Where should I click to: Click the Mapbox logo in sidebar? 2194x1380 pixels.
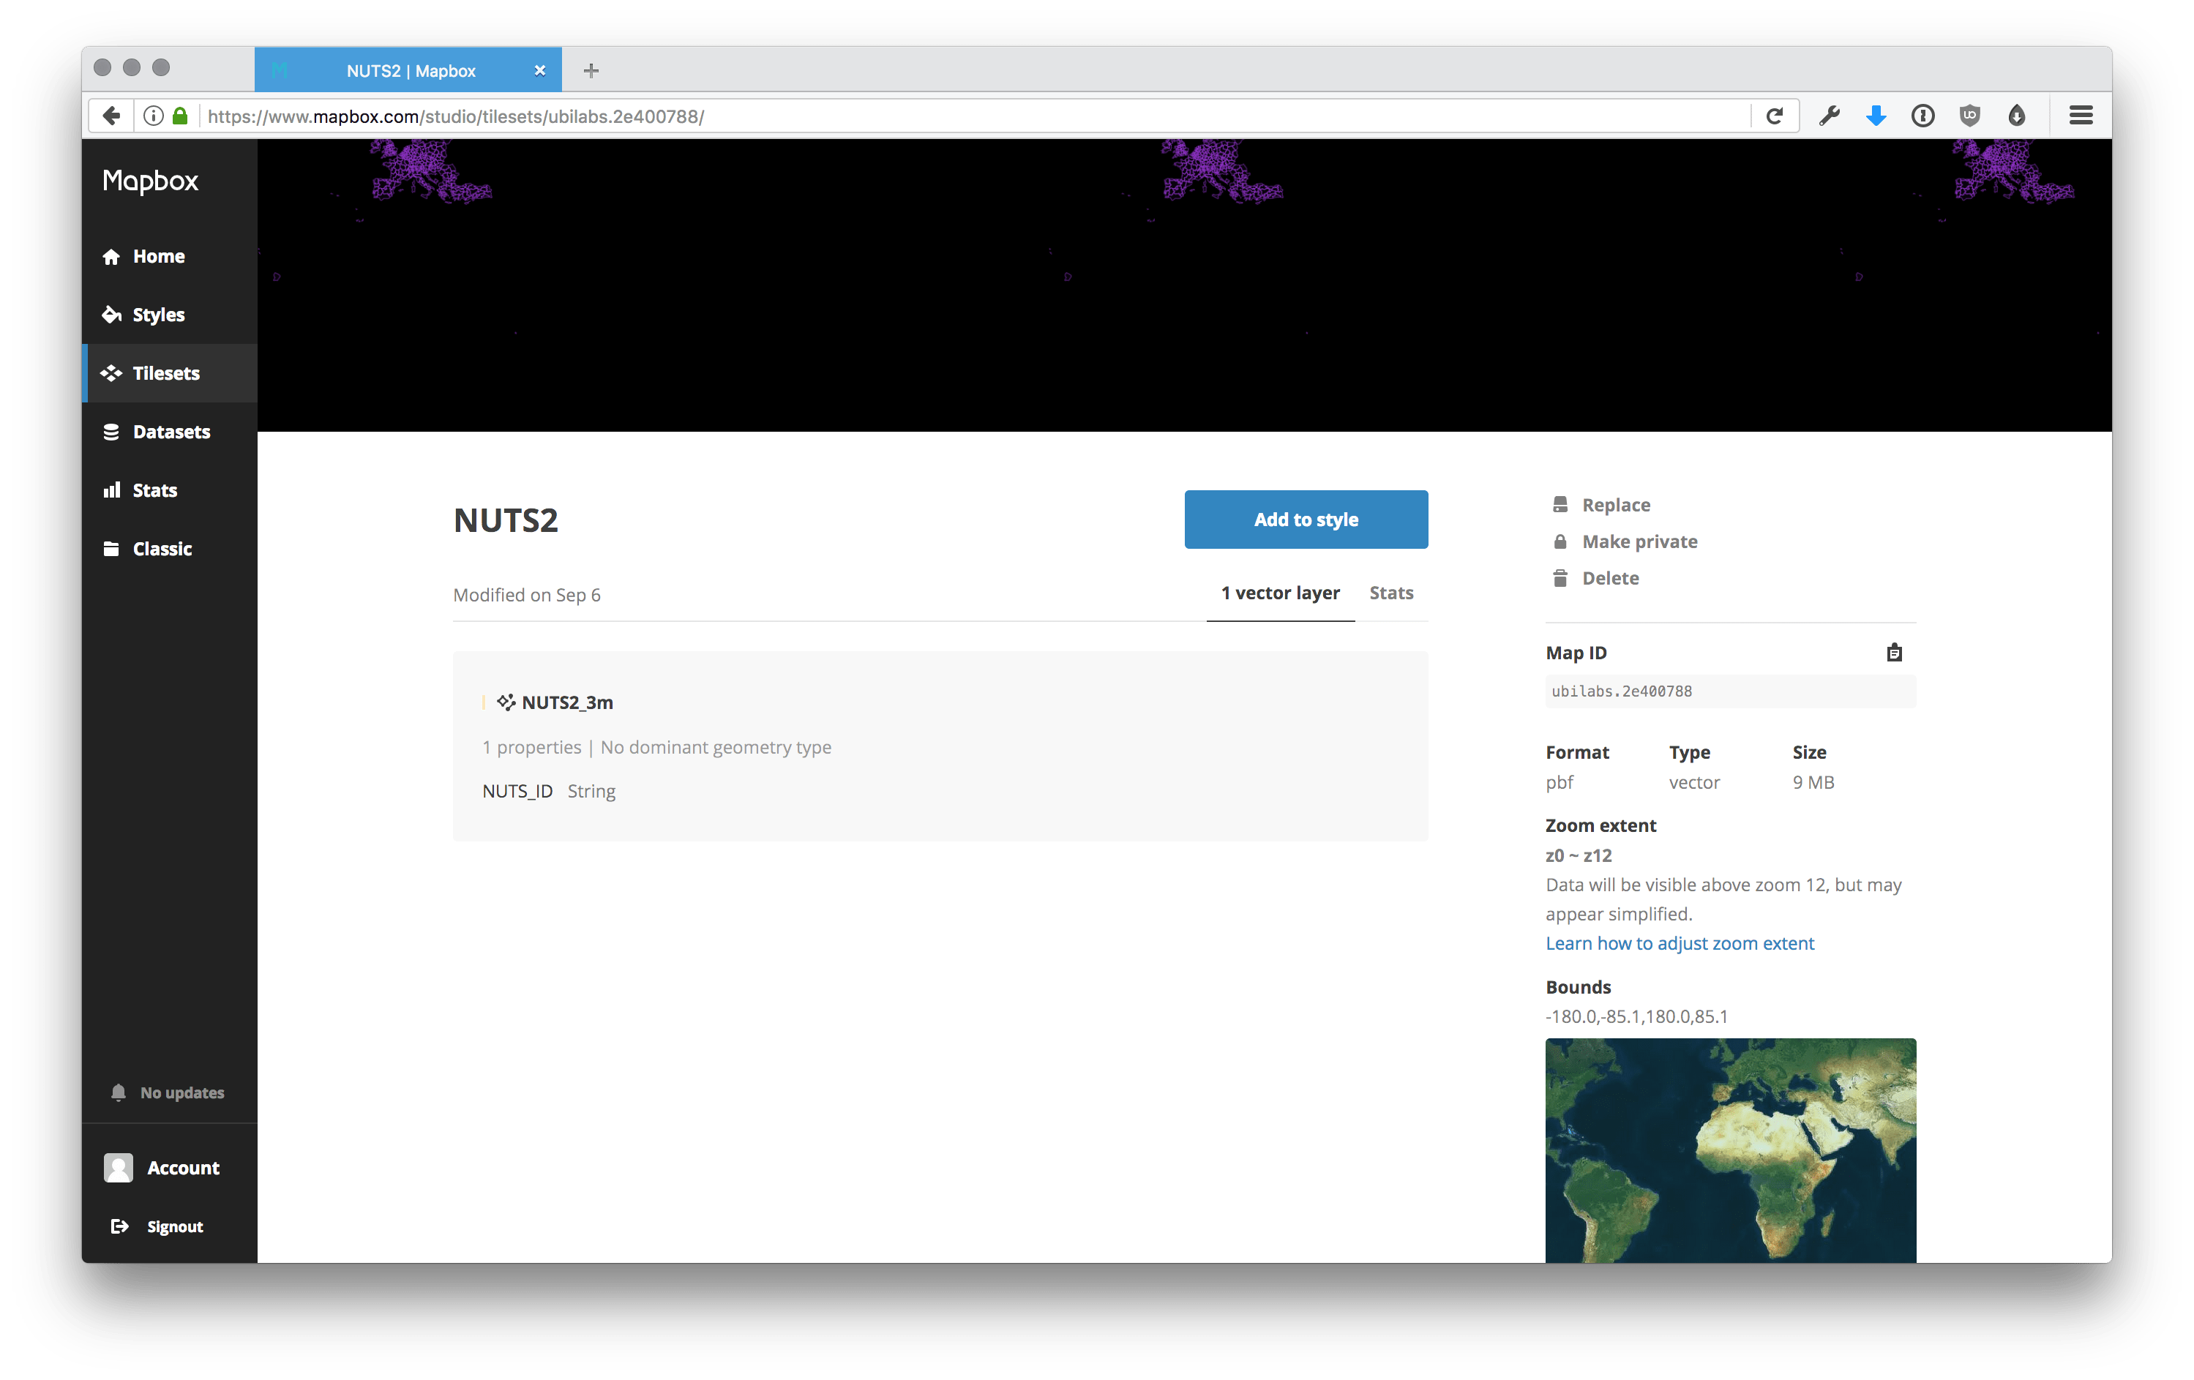[x=150, y=180]
